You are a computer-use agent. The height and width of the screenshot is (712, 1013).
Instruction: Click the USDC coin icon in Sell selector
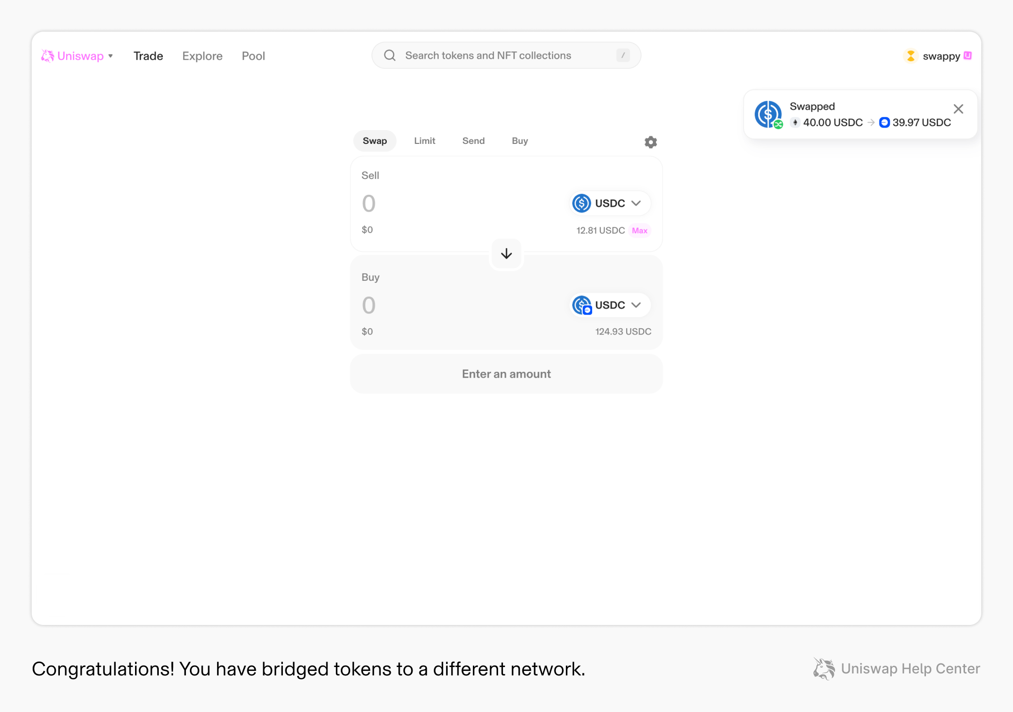tap(582, 203)
